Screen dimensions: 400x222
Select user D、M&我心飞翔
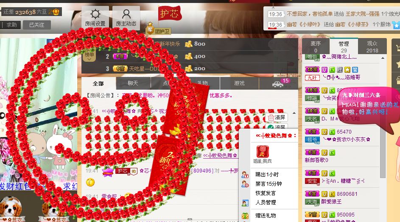click(x=341, y=119)
